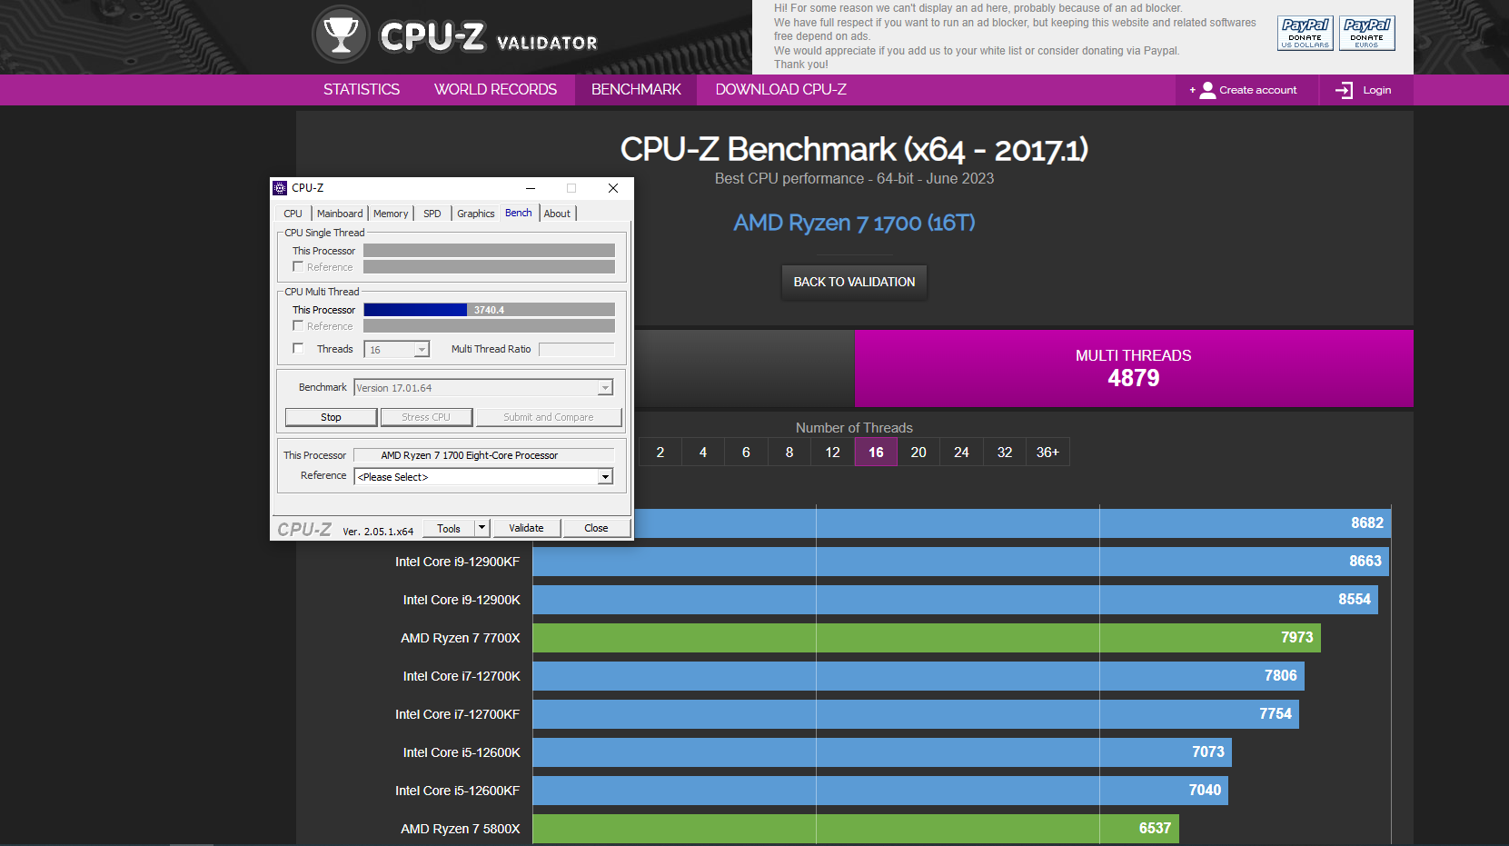Click the Multi Thread Ratio field
The image size is (1509, 846).
577,349
